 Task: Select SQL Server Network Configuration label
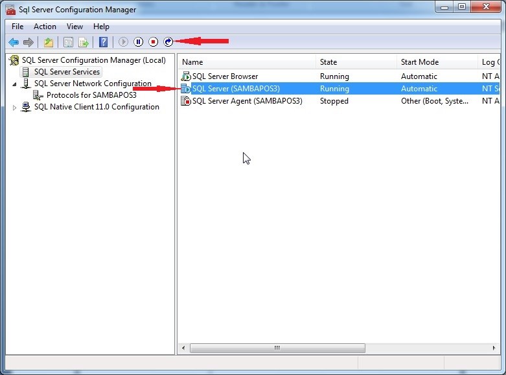(x=93, y=84)
